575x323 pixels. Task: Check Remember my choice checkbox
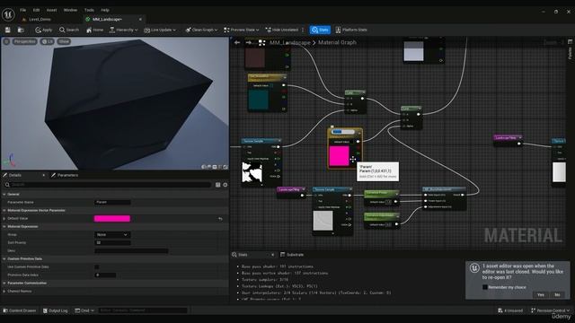coord(485,287)
